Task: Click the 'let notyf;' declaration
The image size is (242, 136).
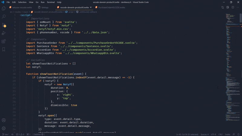Action: 34,67
